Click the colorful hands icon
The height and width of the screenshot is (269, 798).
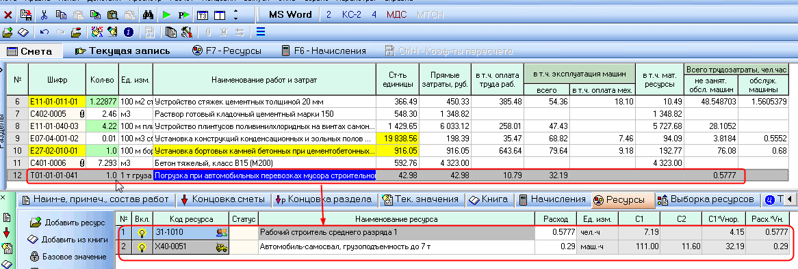click(97, 32)
